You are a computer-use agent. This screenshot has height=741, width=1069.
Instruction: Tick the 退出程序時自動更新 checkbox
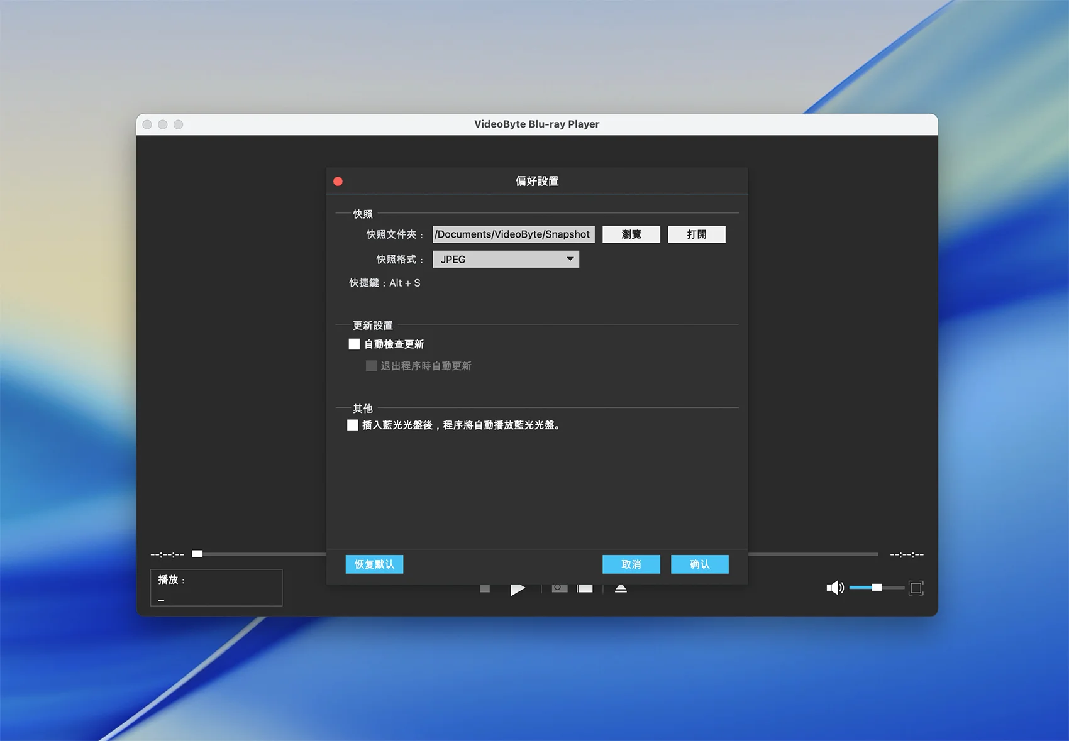(372, 366)
